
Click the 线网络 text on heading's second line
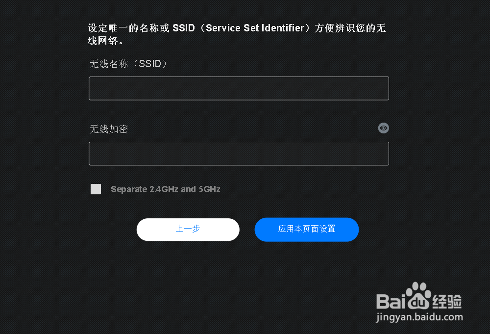click(103, 41)
